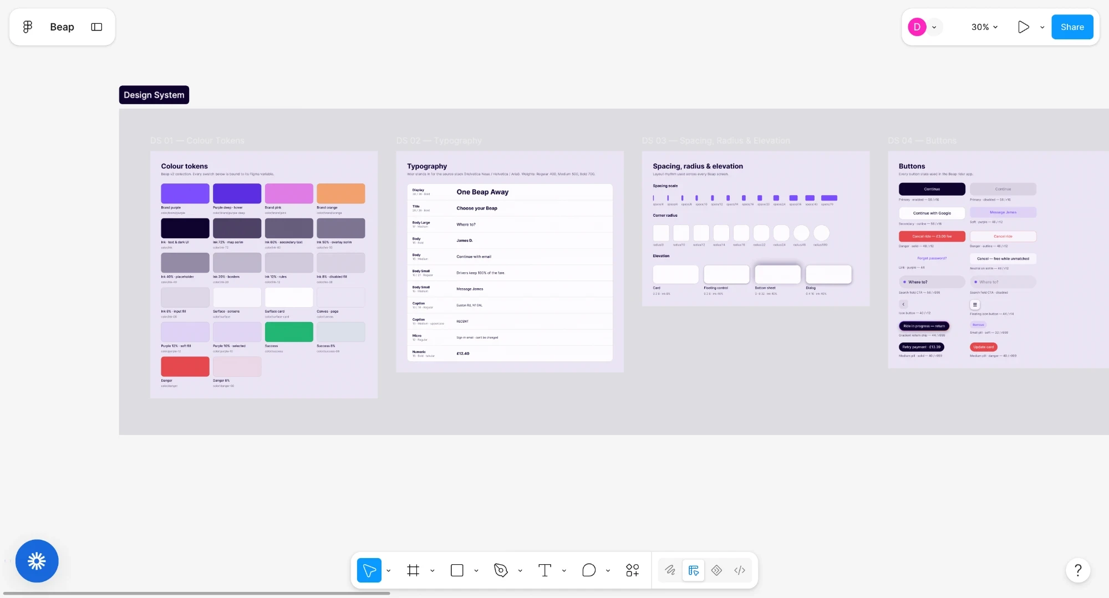Select the Brand purple colour swatch
This screenshot has height=598, width=1109.
185,193
